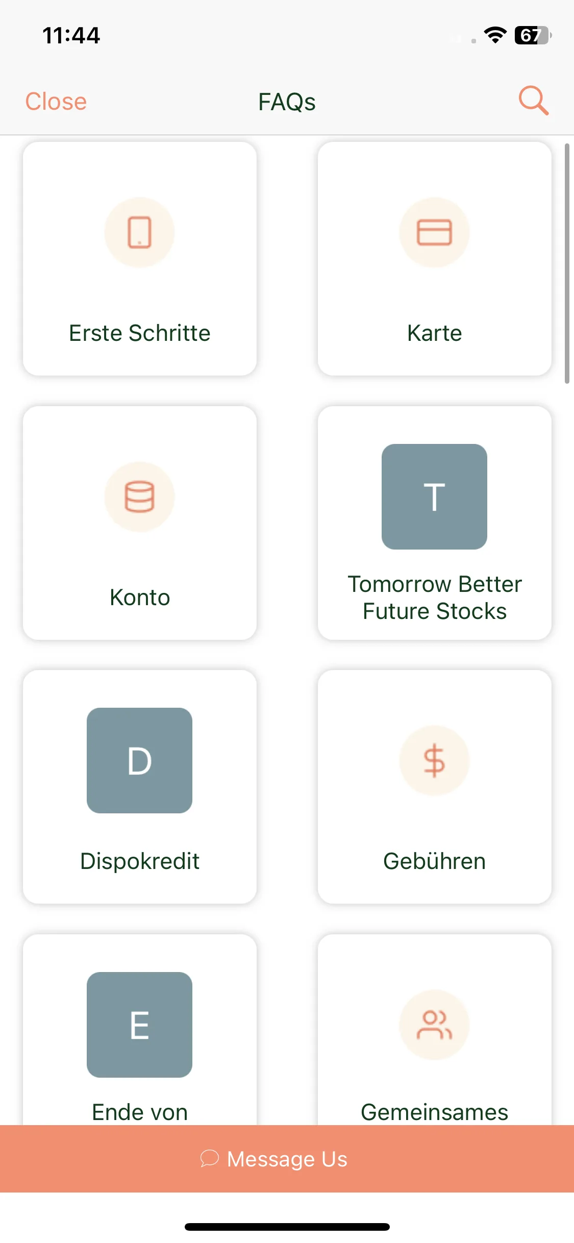Click the vertical scrollbar on the right edge
574x1243 pixels.
(x=567, y=263)
